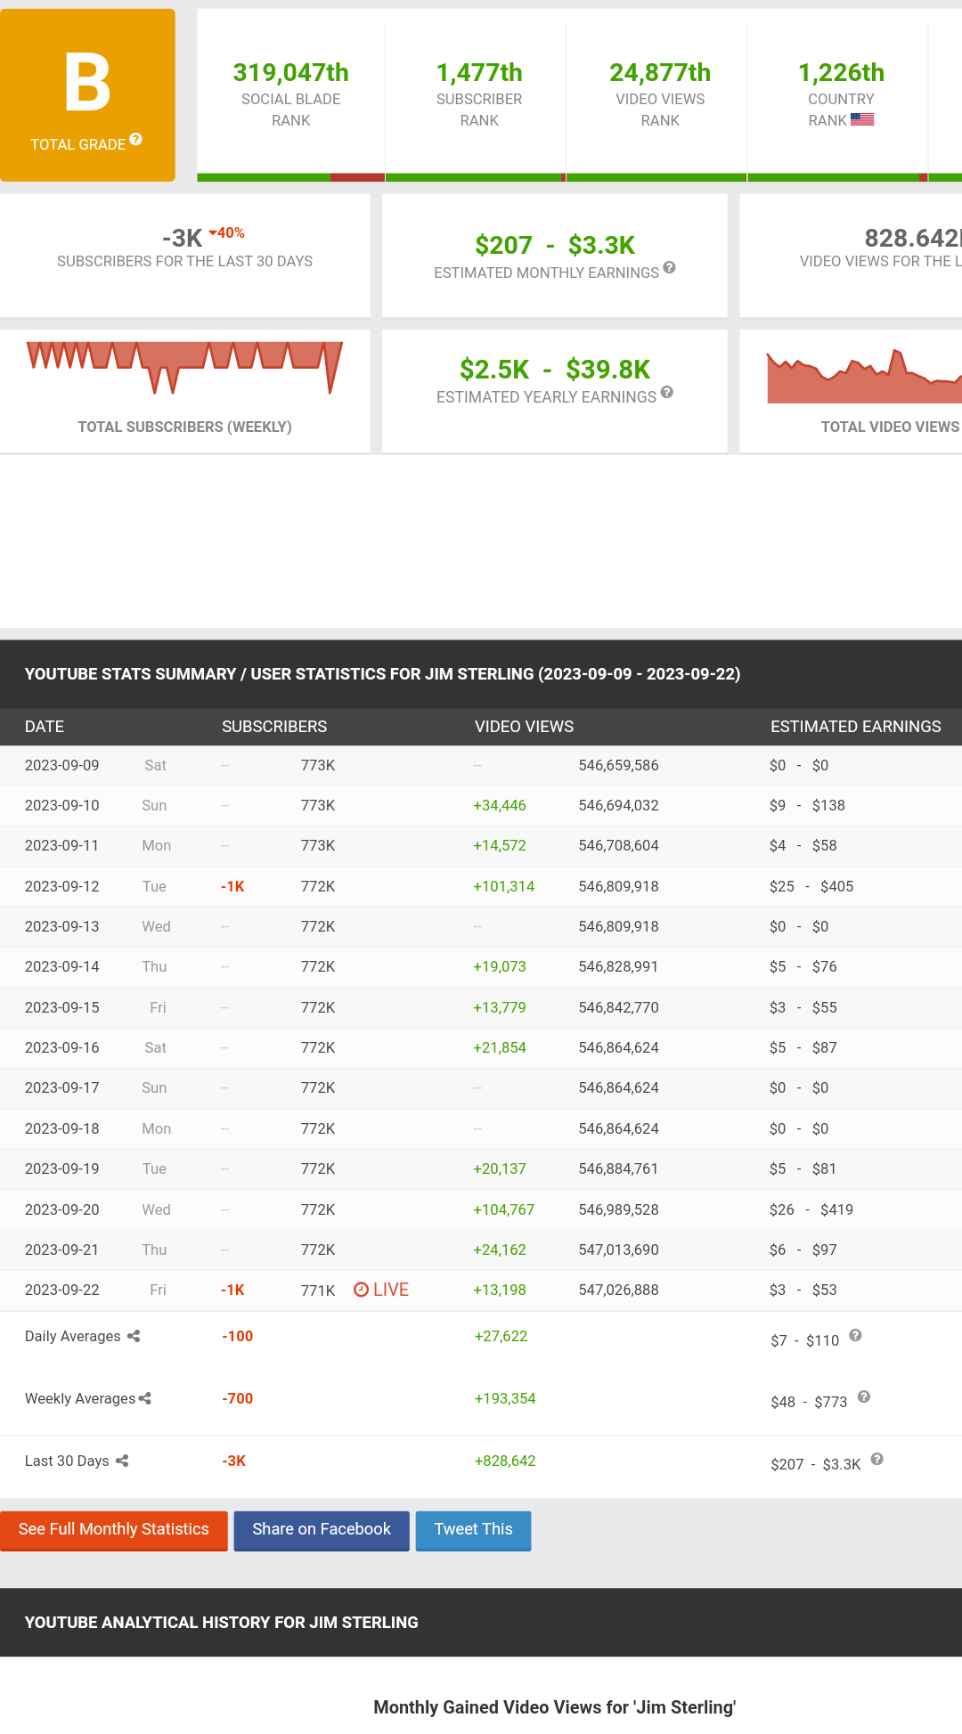Click the $2.5K - $39.8K yearly earnings figure

pyautogui.click(x=555, y=369)
